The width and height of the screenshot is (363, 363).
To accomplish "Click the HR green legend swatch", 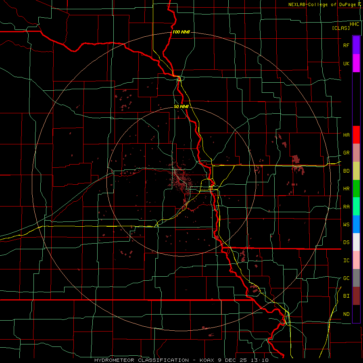I will 356,189.
